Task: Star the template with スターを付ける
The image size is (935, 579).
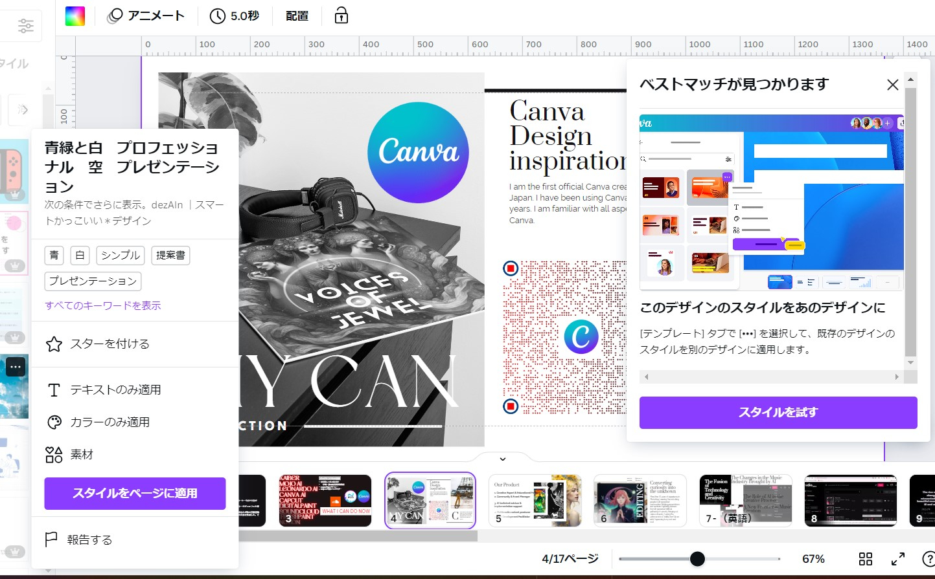Action: (x=109, y=344)
